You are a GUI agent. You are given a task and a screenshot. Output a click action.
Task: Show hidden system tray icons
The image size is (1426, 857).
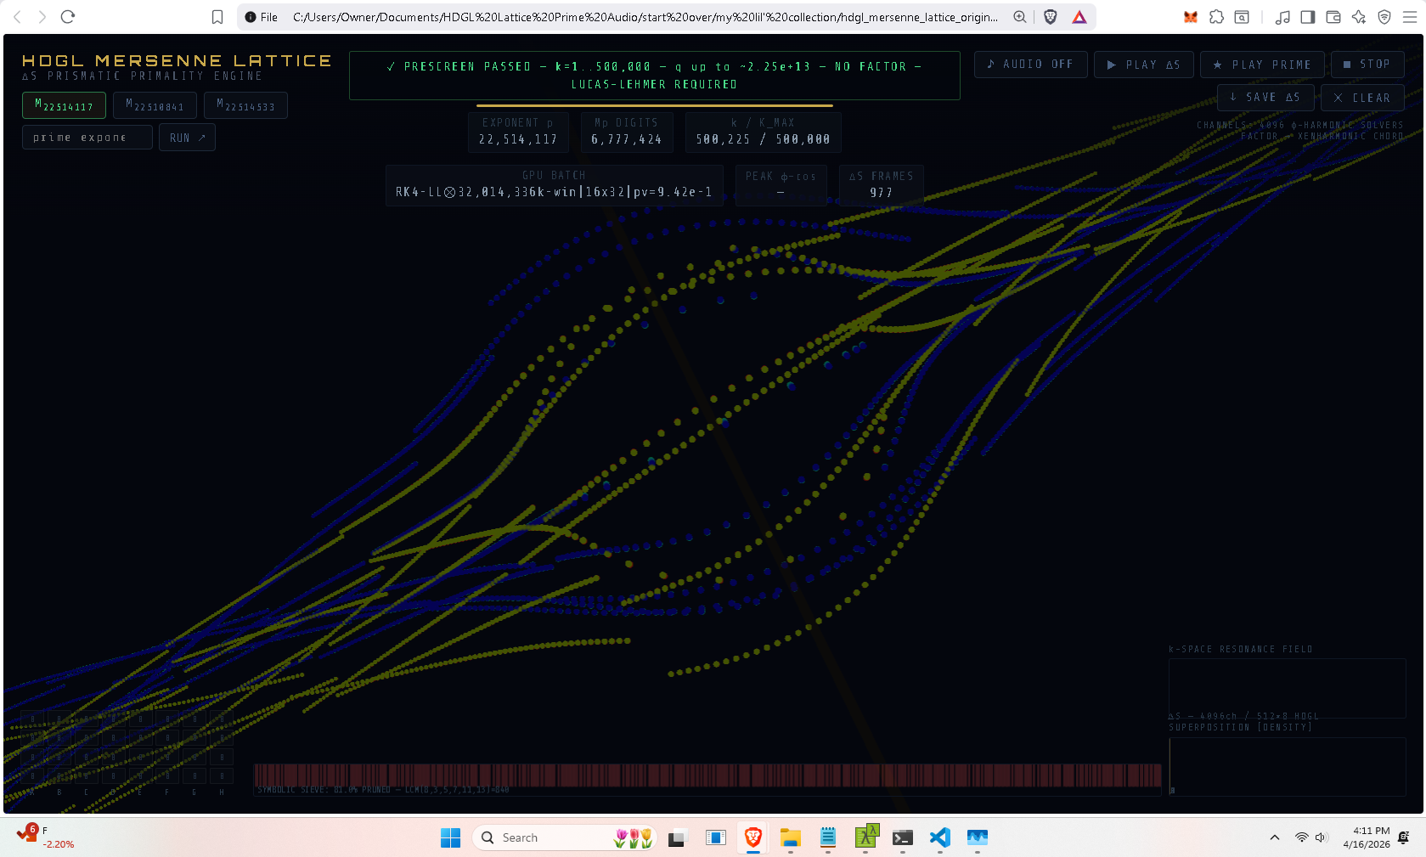[1274, 838]
